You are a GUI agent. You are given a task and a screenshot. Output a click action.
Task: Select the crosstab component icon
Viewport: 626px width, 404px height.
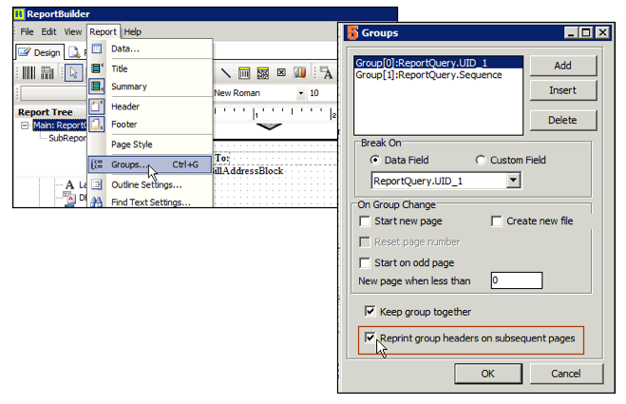263,73
